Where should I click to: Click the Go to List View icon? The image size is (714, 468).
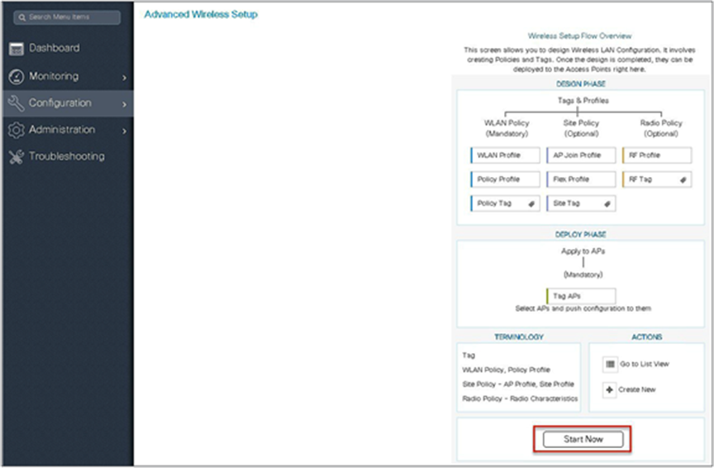pyautogui.click(x=610, y=364)
